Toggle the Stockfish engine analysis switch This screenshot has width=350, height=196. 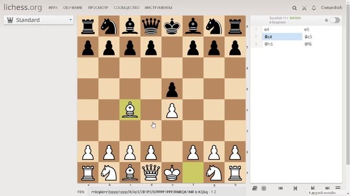(x=335, y=20)
